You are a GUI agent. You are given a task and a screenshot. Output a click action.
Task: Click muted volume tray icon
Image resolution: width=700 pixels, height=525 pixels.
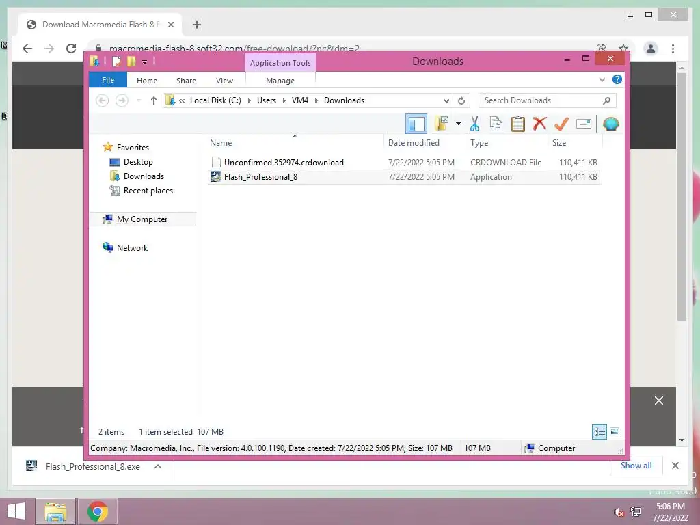click(619, 512)
